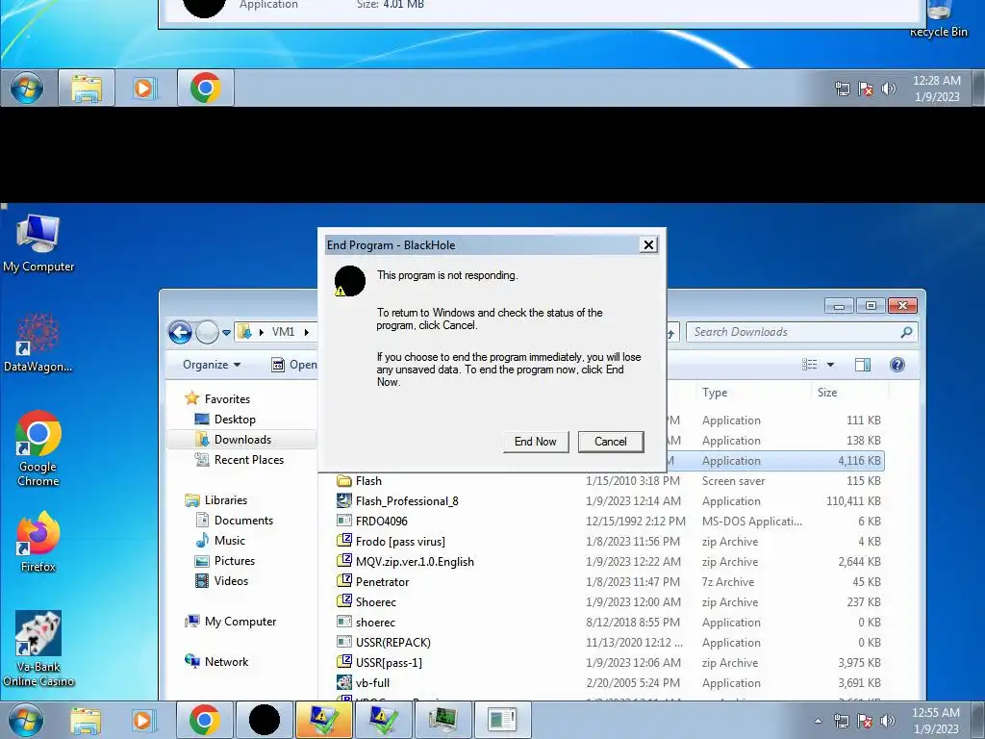Viewport: 985px width, 739px height.
Task: Open Action Center flag in bottom tray
Action: click(x=865, y=721)
